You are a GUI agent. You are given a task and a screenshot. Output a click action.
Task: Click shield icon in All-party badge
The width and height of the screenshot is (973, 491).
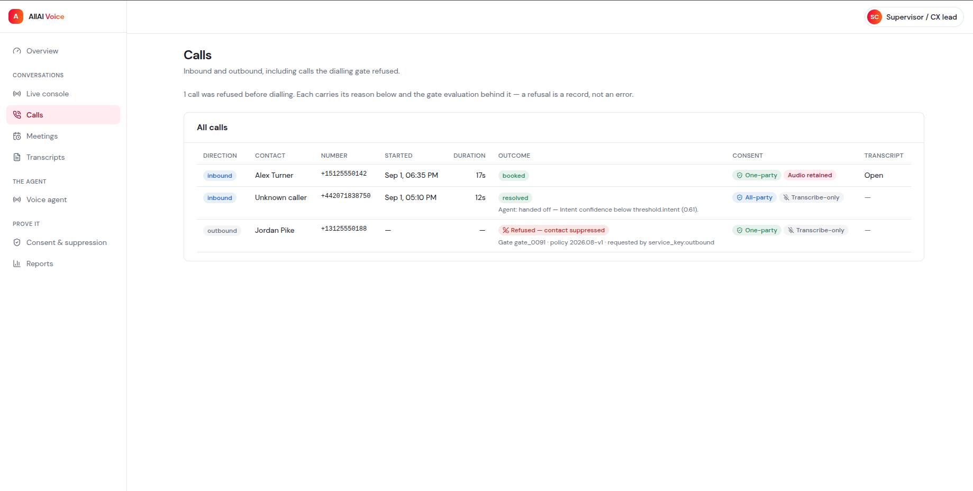tap(740, 197)
